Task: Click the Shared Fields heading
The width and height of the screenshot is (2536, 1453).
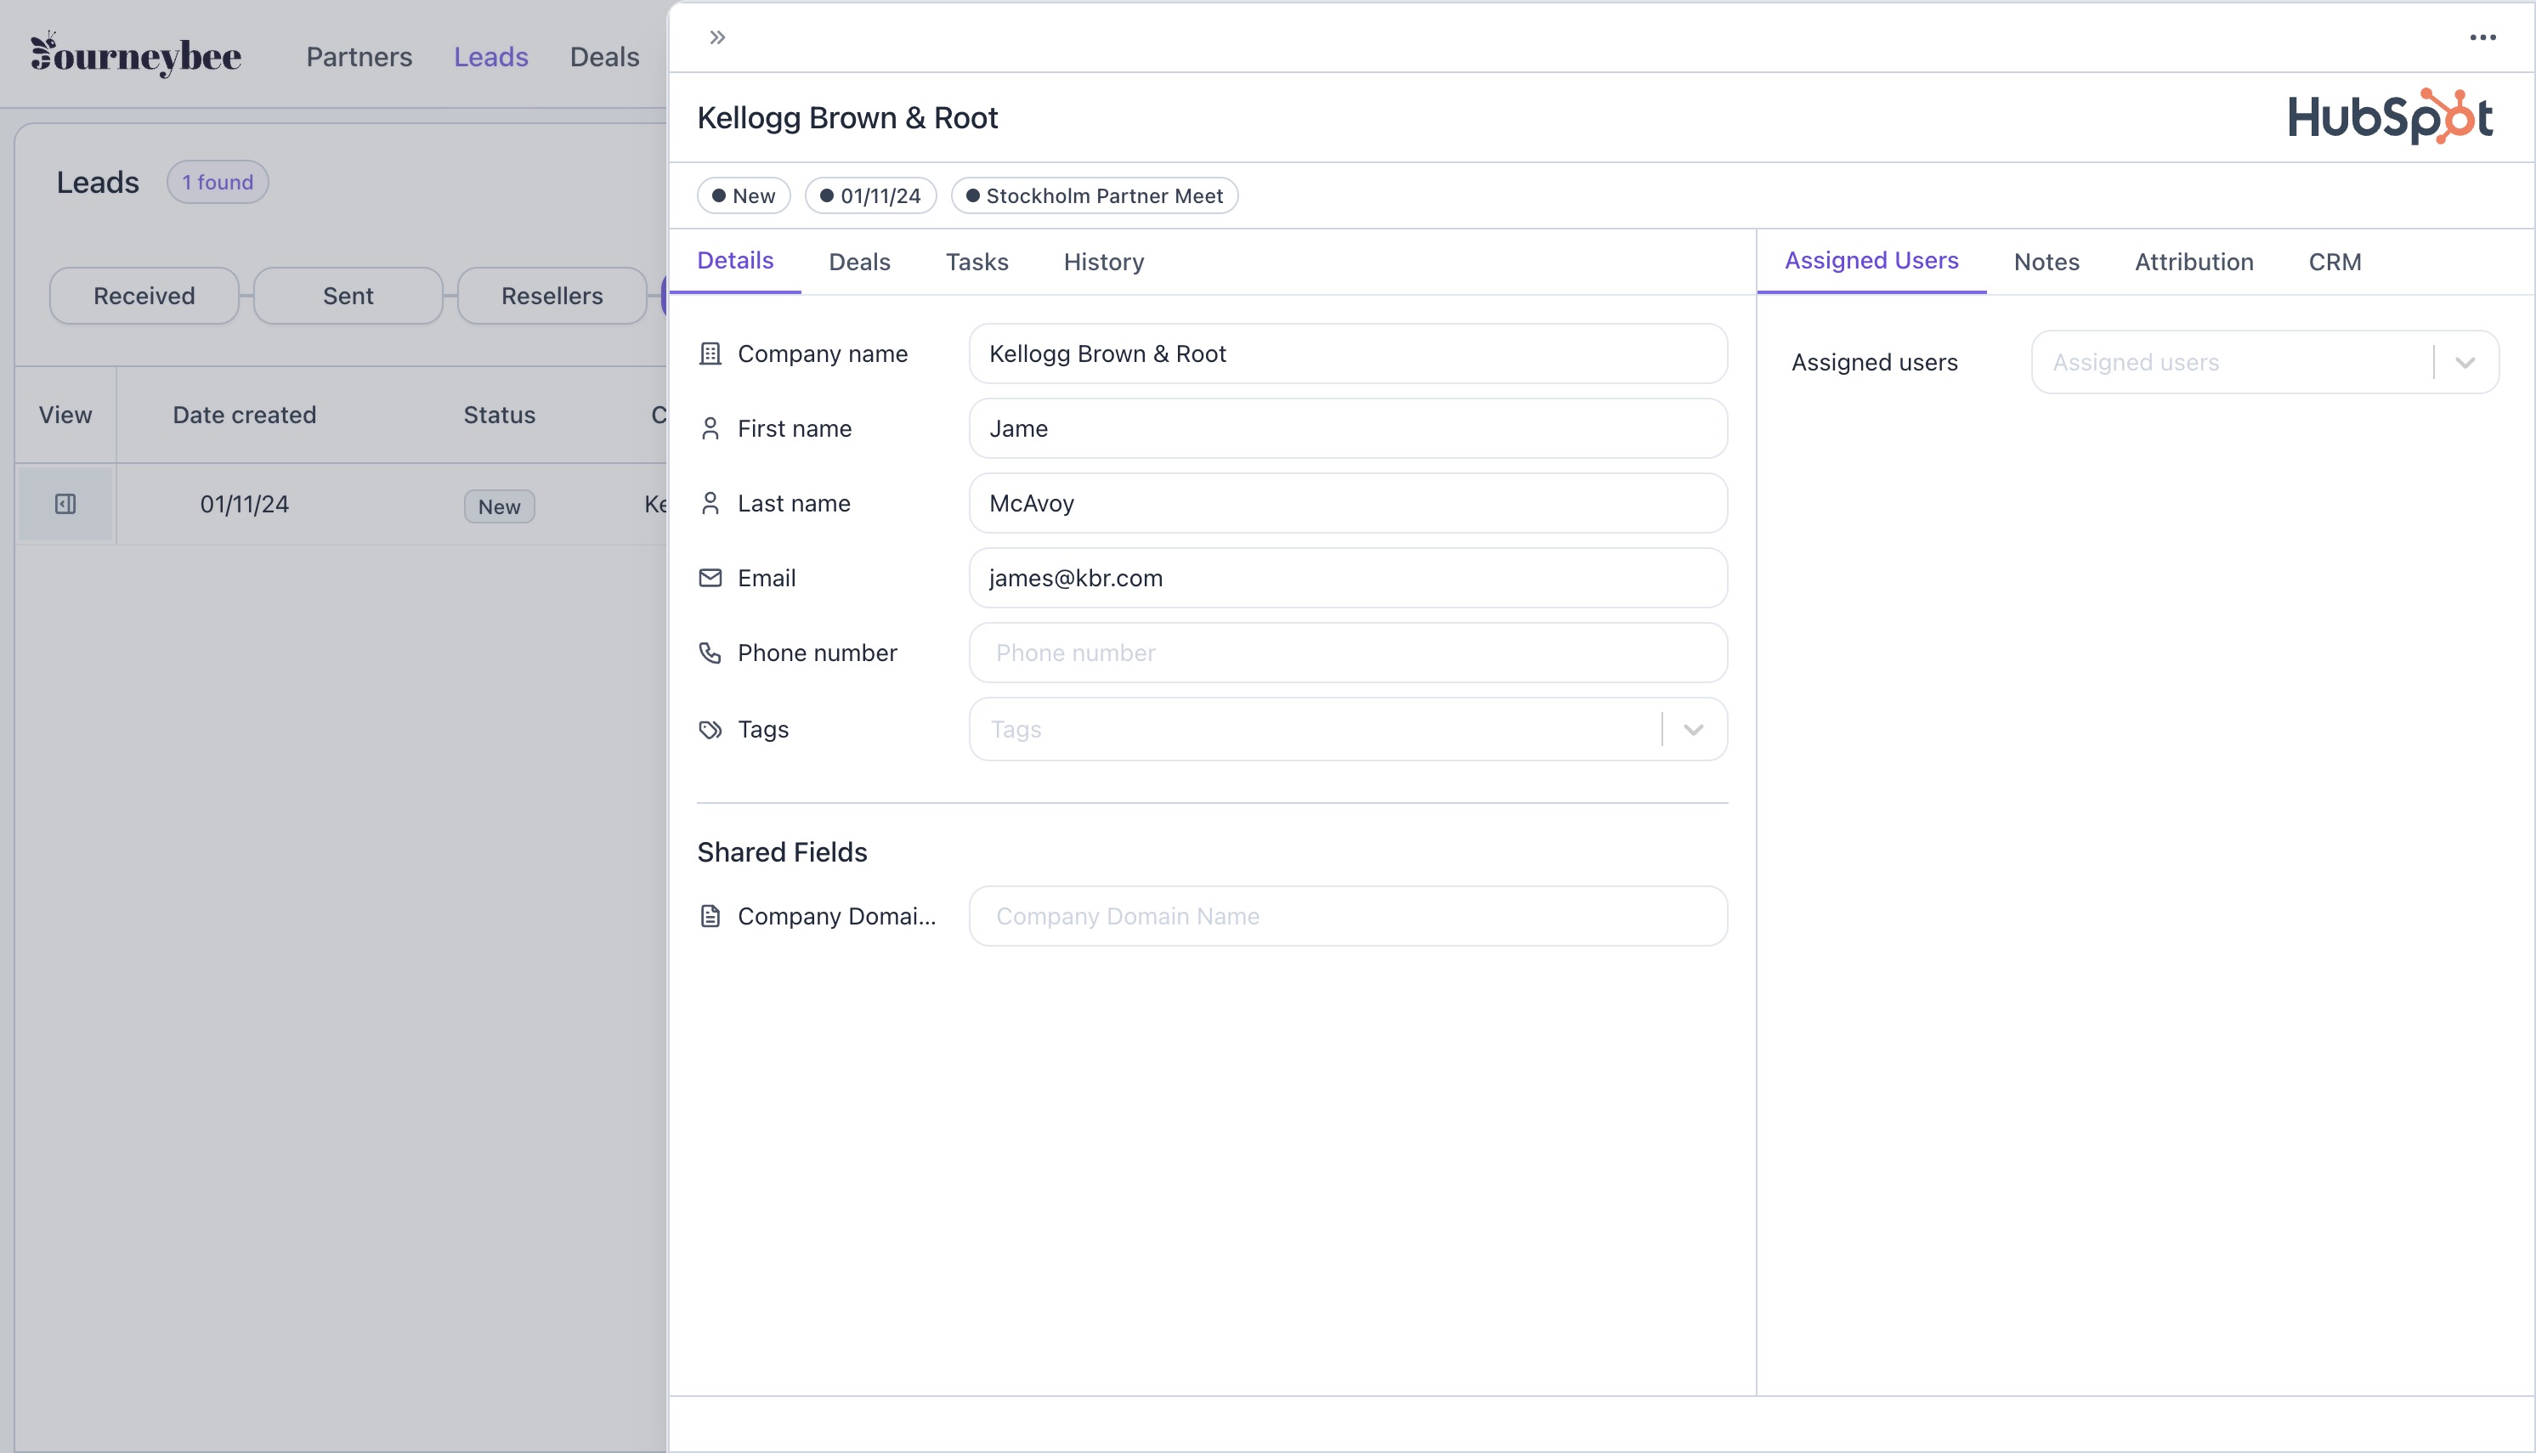Action: point(782,852)
